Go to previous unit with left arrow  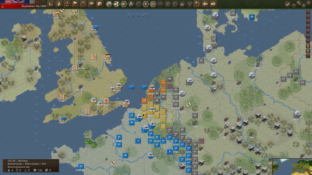(x=206, y=4)
